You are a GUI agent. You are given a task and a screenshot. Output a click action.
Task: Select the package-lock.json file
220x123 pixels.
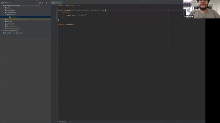[14, 28]
